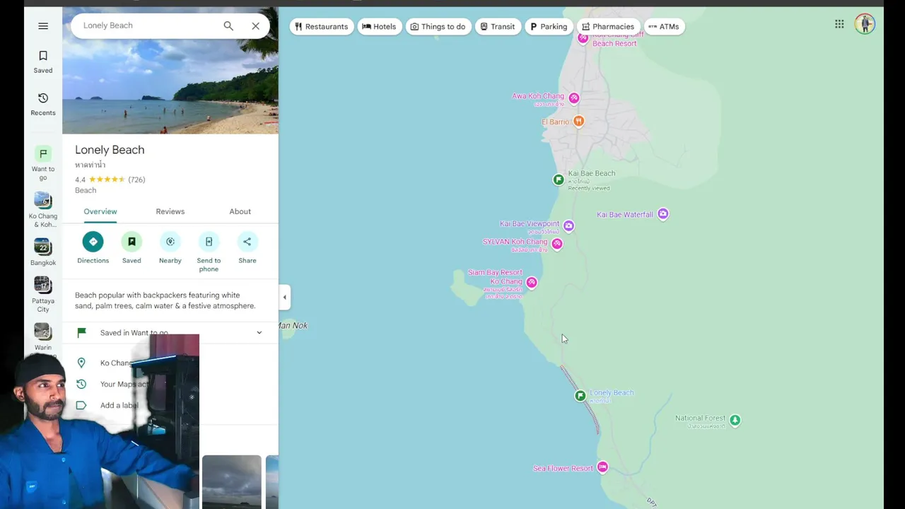Click the Nearby button
The width and height of the screenshot is (905, 509).
tap(170, 247)
